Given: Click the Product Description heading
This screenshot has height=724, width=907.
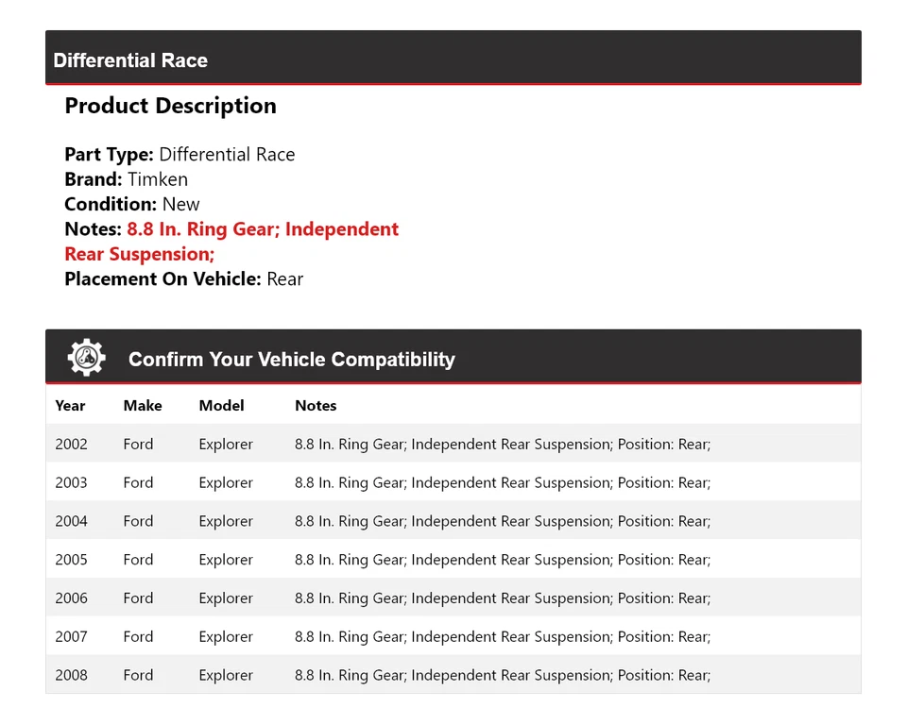Looking at the screenshot, I should (x=170, y=106).
